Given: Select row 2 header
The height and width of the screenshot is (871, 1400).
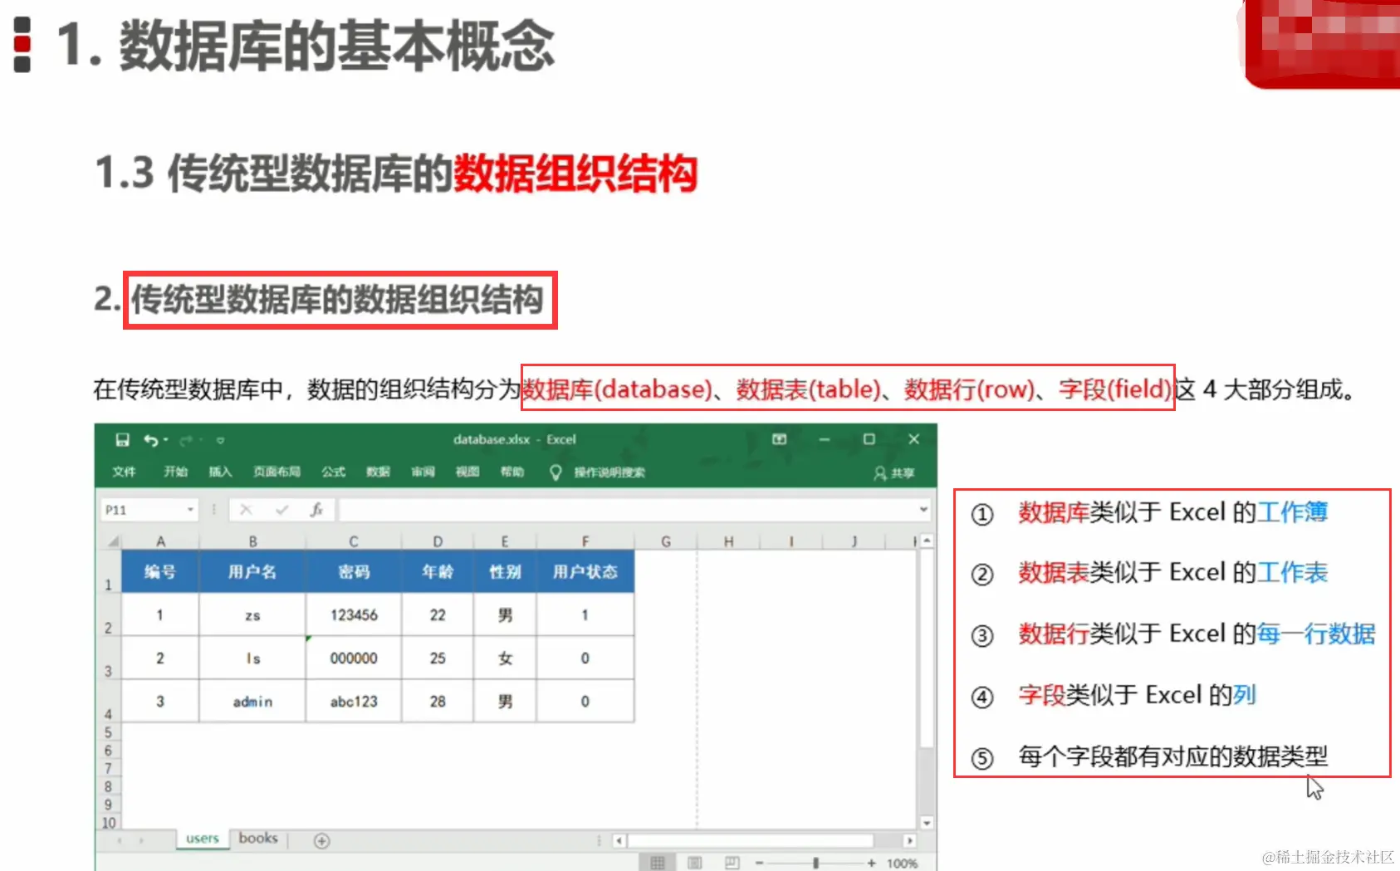Looking at the screenshot, I should pyautogui.click(x=108, y=614).
